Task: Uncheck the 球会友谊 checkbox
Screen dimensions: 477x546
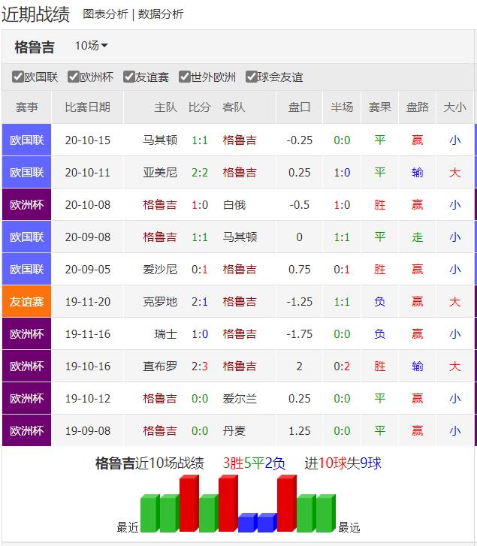Action: [251, 77]
